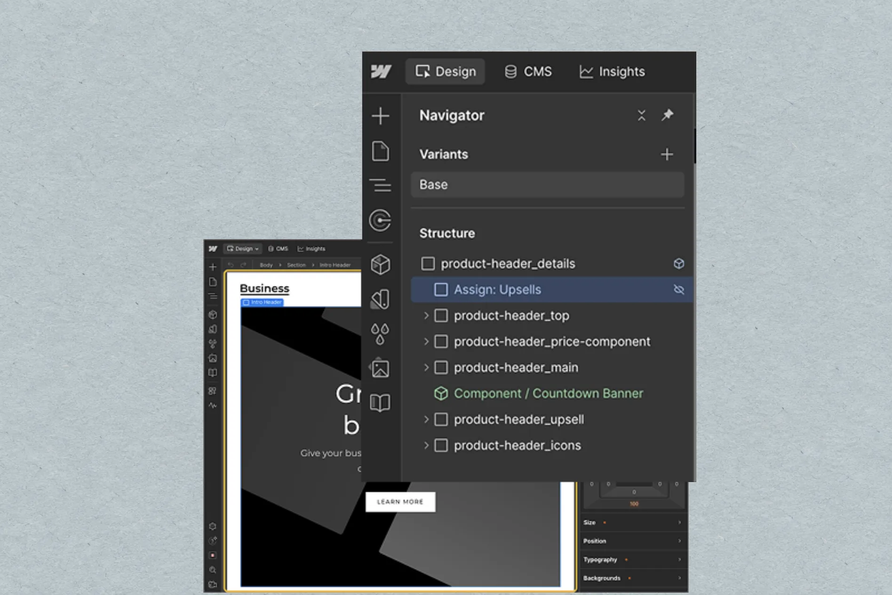Expand the product-header_main tree item
This screenshot has height=595, width=892.
click(426, 367)
